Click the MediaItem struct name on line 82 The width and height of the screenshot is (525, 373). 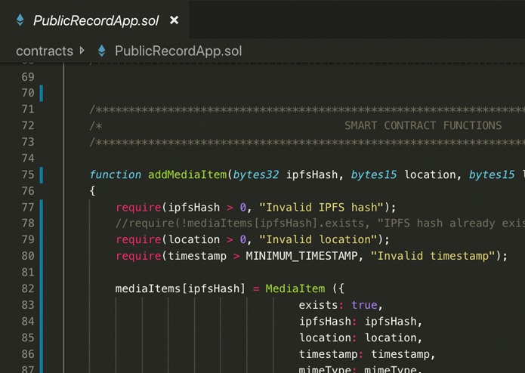click(295, 288)
